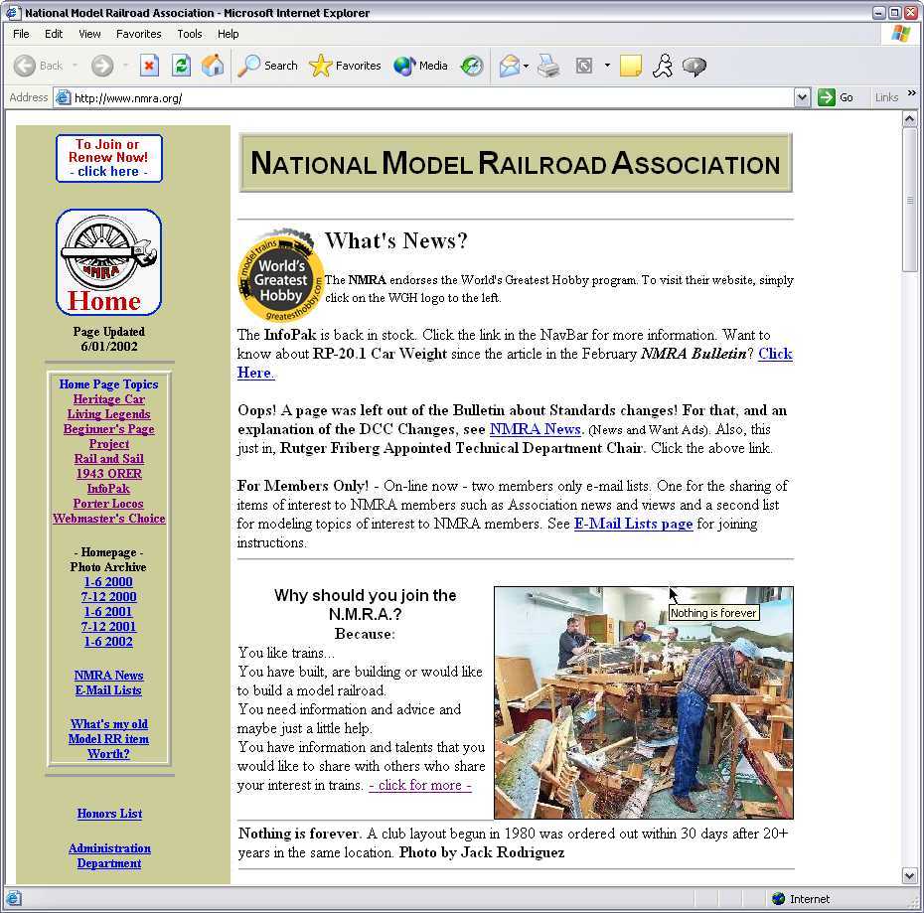Viewport: 924px width, 913px height.
Task: Click the Internet Explorer title bar icon
Action: [12, 12]
